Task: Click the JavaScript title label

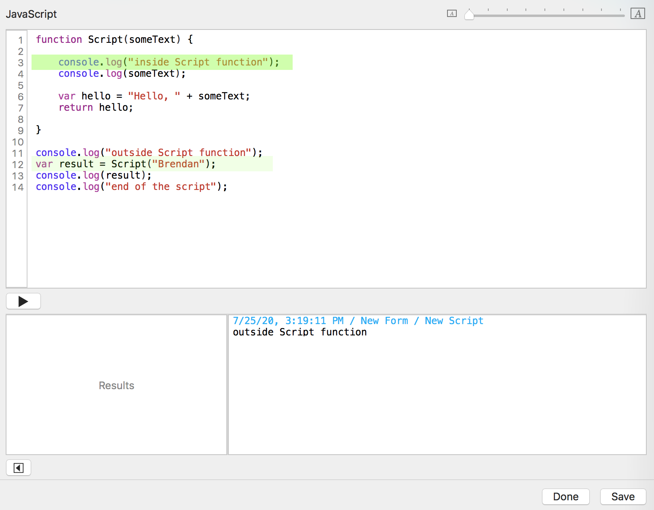Action: click(x=32, y=14)
